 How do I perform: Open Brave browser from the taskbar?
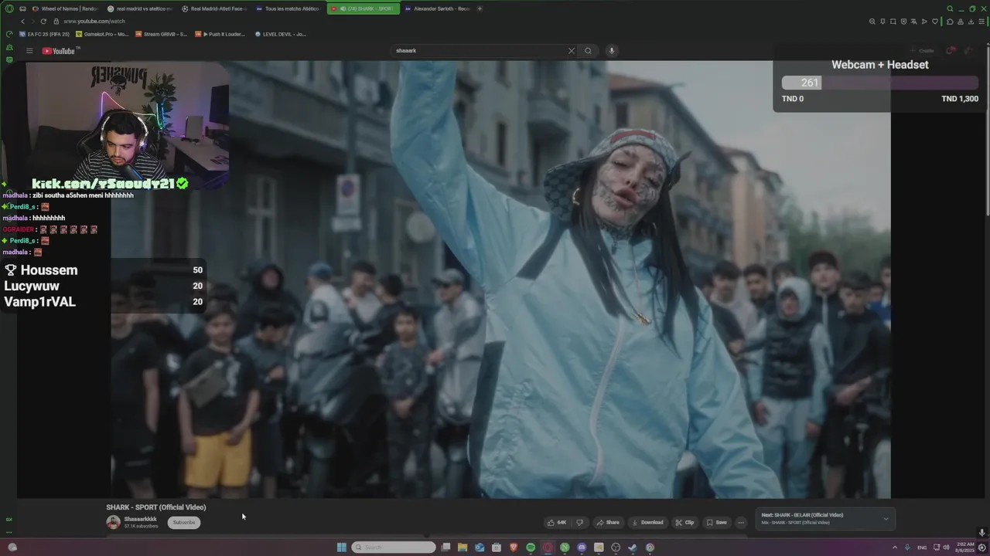pyautogui.click(x=514, y=548)
